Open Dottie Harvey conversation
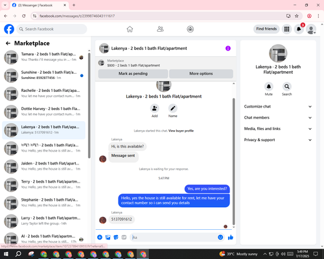 (43, 112)
